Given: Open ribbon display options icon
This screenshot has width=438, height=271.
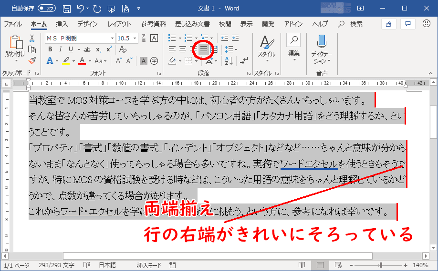Looking at the screenshot, I should (x=360, y=9).
